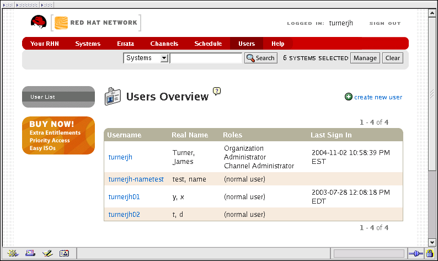Click the bottom '1 - 4 of 4' pagination text
Viewport: 438px width, 261px height.
tap(374, 227)
